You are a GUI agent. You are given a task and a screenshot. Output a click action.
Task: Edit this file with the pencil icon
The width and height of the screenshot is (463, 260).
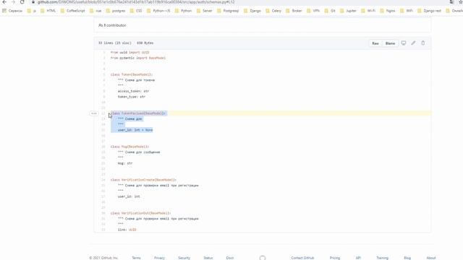click(413, 43)
